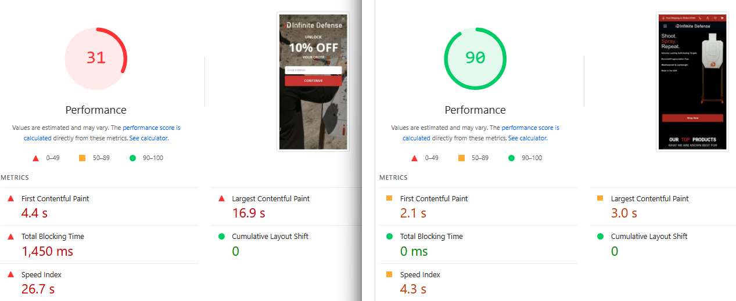Click the green 90 performance score gauge
The width and height of the screenshot is (736, 301).
click(475, 58)
